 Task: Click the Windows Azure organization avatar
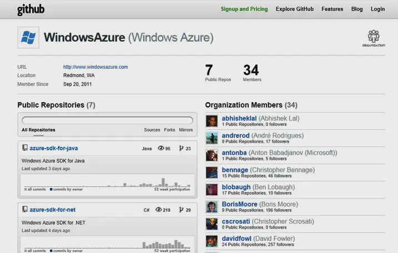[28, 38]
